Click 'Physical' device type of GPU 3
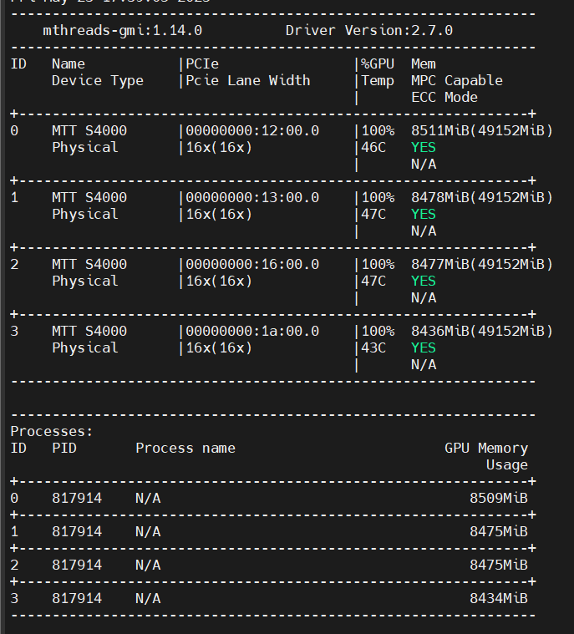Viewport: 574px width, 634px height. (85, 348)
